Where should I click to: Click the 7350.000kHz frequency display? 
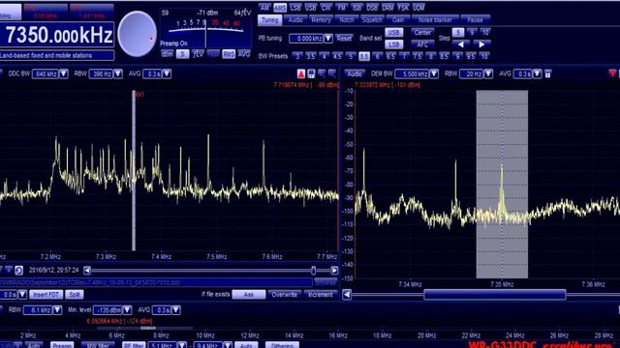coord(57,35)
